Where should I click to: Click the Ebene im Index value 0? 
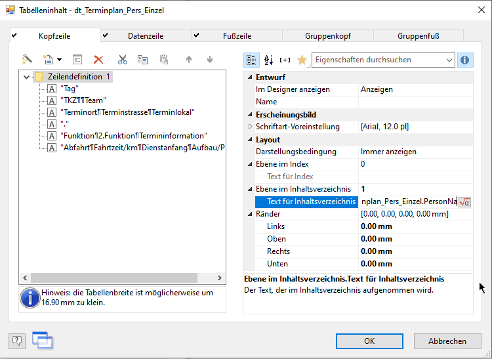click(x=416, y=164)
